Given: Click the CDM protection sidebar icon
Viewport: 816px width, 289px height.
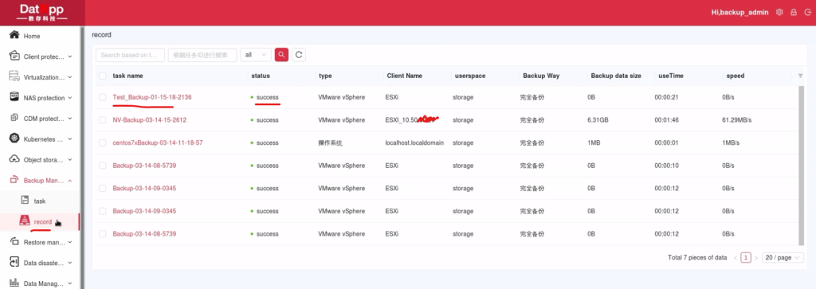Looking at the screenshot, I should (14, 118).
